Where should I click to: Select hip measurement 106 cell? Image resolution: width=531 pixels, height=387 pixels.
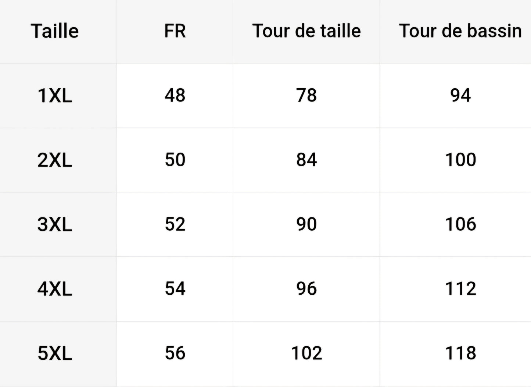click(x=460, y=224)
